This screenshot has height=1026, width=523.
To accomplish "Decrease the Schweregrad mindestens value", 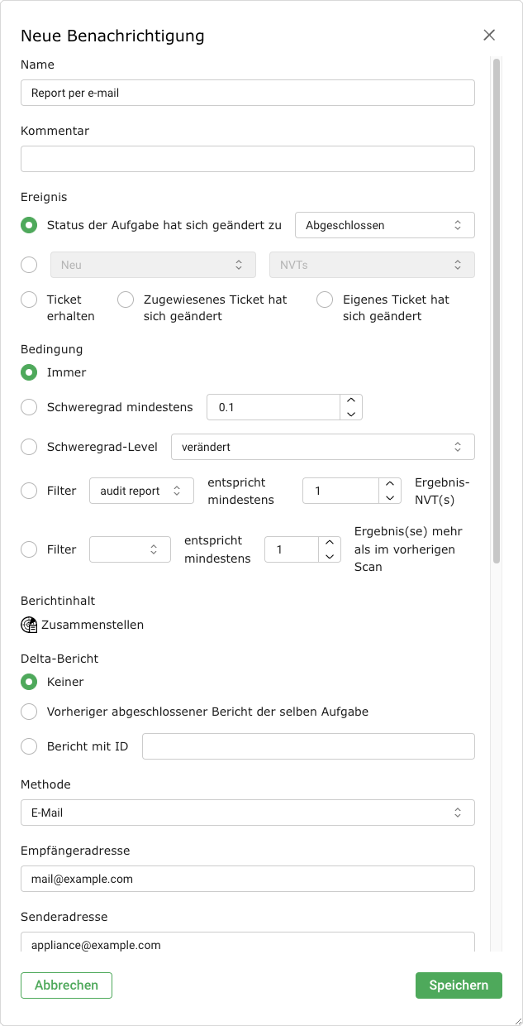I will click(351, 414).
